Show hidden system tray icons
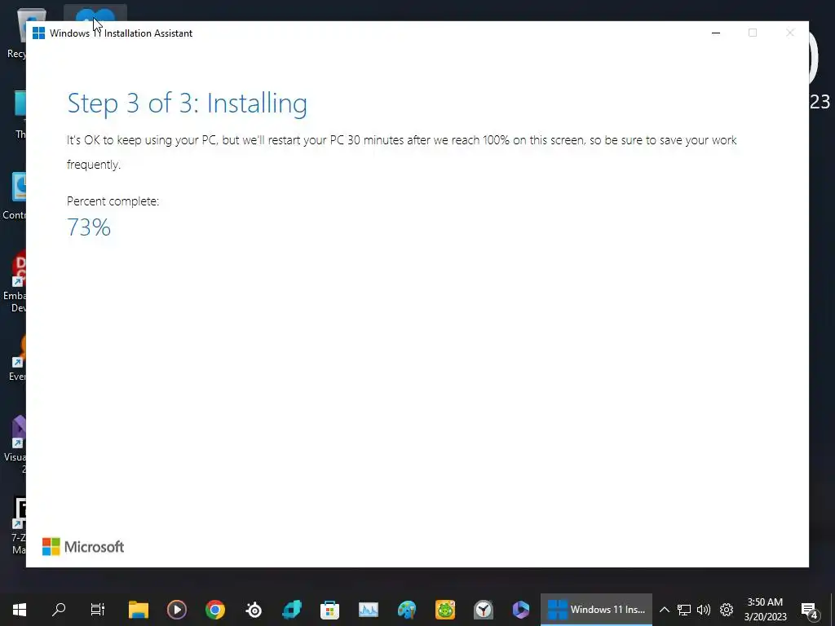The image size is (835, 626). (x=664, y=610)
